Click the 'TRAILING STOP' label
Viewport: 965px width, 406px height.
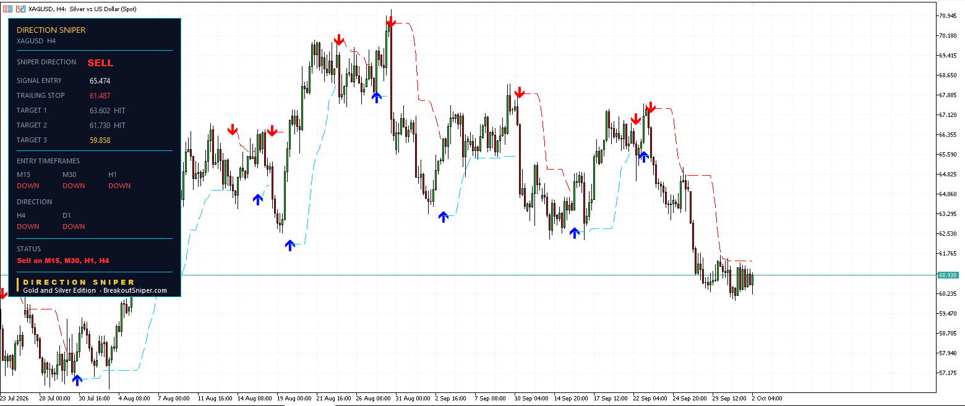coord(41,95)
